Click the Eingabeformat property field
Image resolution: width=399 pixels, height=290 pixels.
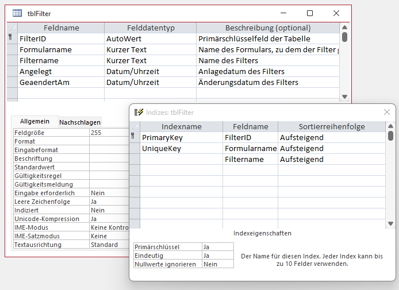point(109,150)
